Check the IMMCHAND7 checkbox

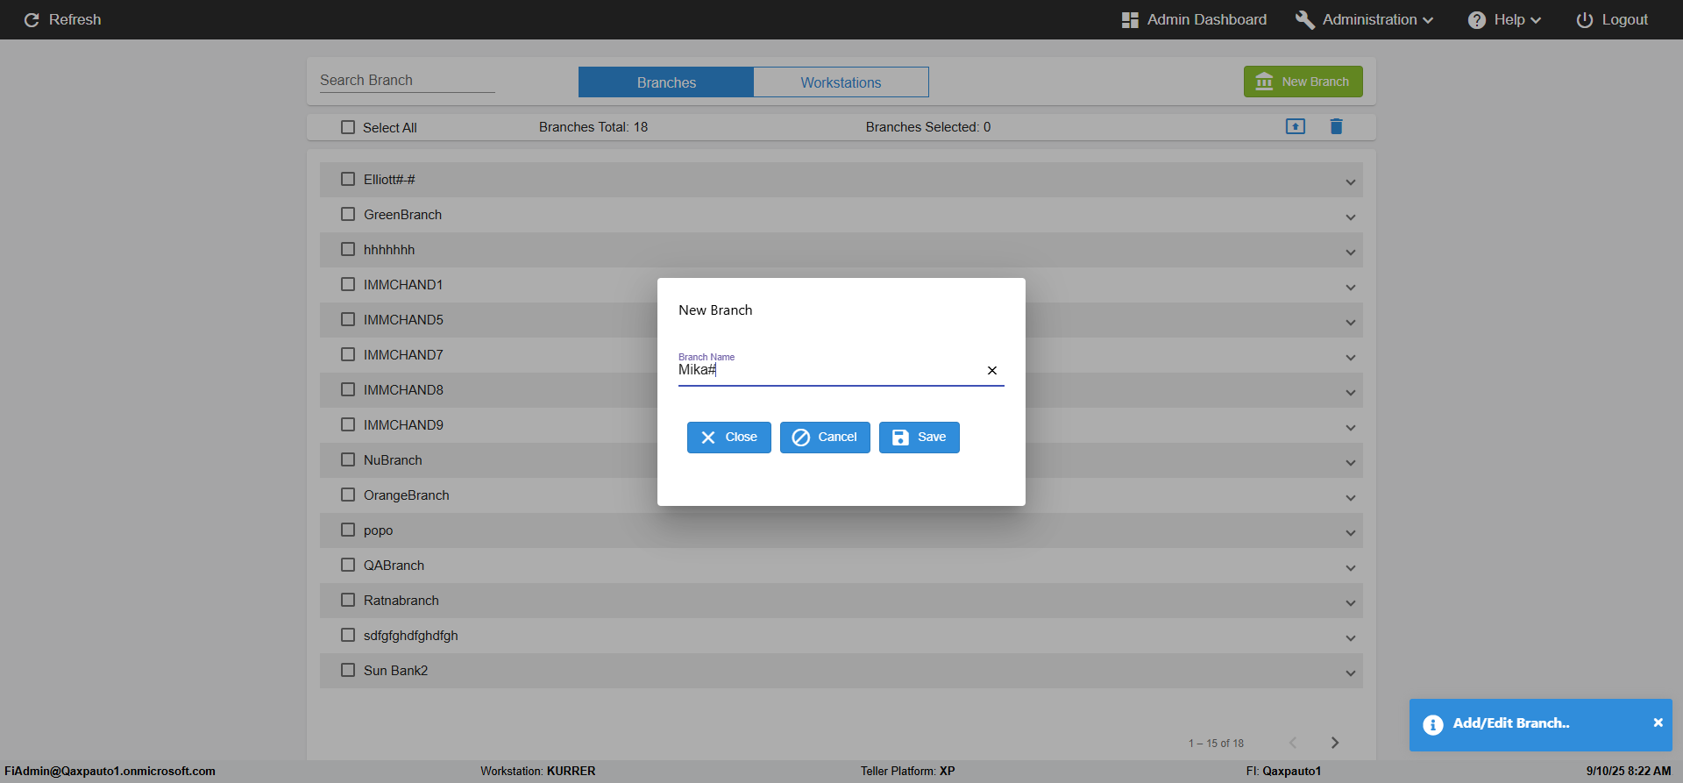click(348, 354)
